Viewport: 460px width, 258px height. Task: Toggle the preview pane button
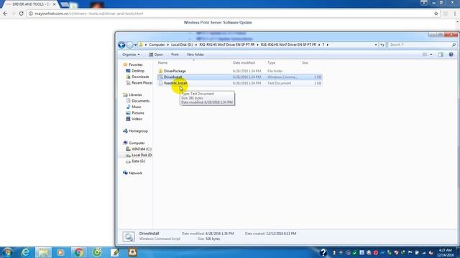441,54
